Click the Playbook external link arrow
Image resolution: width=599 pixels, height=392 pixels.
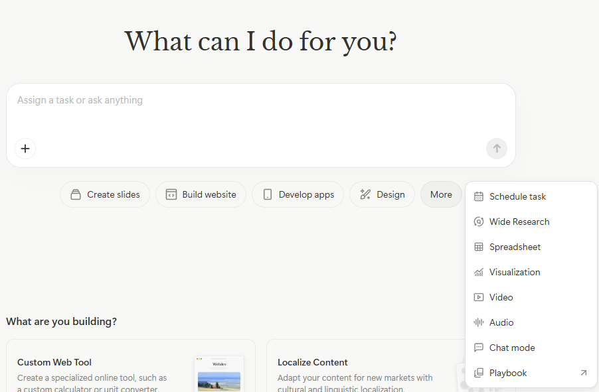click(x=583, y=373)
